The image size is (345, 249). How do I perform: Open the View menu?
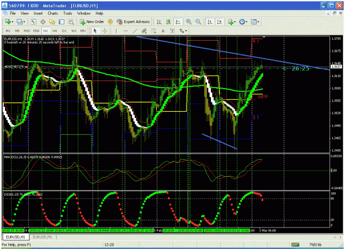click(x=25, y=13)
